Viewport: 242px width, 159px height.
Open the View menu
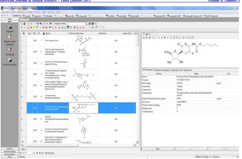13,12
